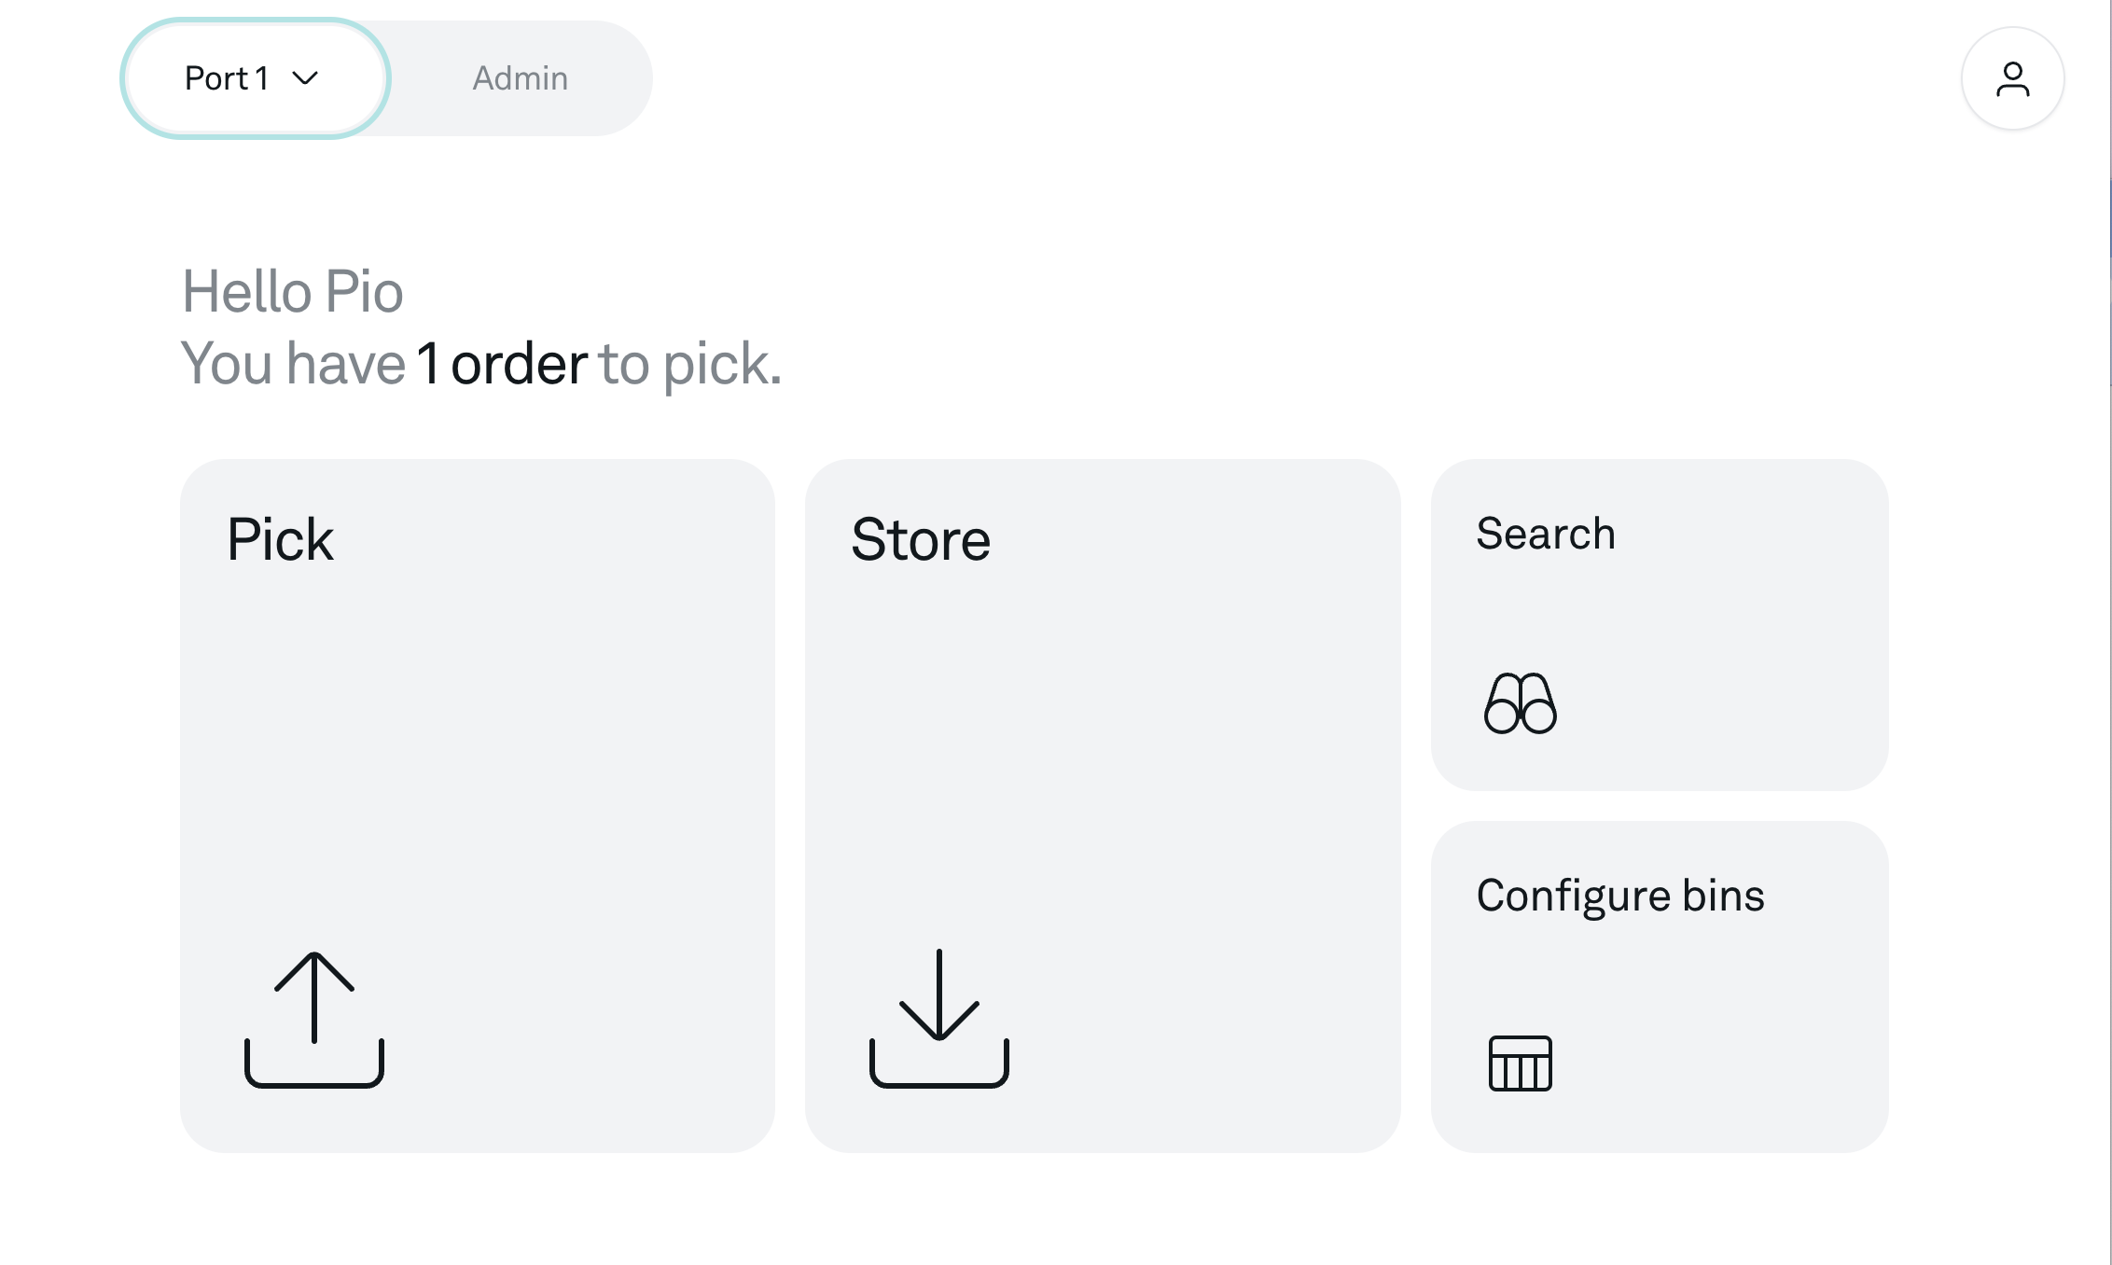Click the Store title text
This screenshot has height=1265, width=2112.
click(921, 539)
